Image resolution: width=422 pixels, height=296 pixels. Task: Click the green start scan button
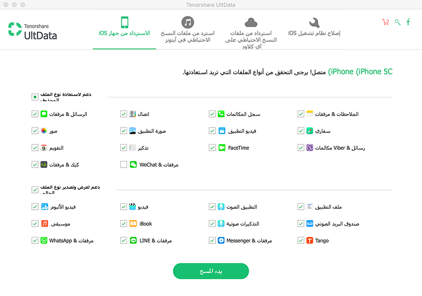[x=211, y=271]
